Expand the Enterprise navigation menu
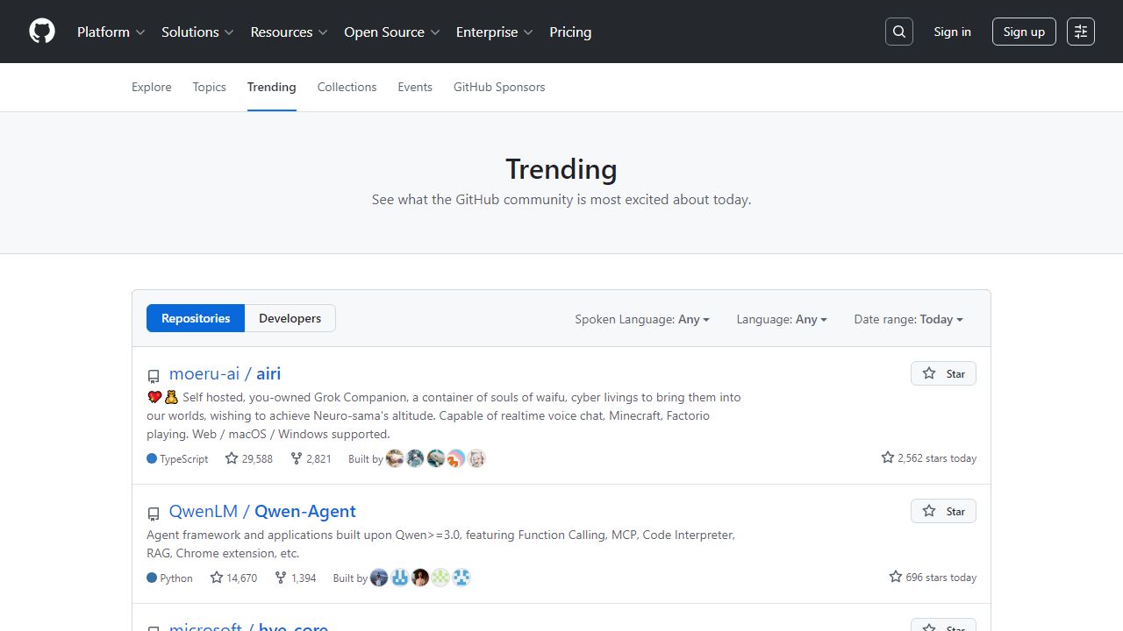Viewport: 1123px width, 631px height. [495, 32]
